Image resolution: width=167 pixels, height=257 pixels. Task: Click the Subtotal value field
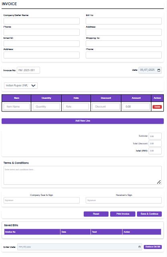(155, 136)
